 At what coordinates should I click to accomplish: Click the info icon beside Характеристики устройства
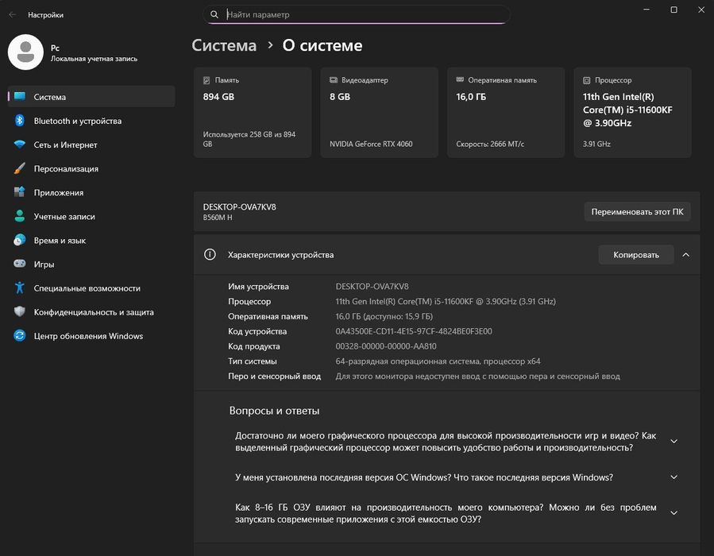pyautogui.click(x=210, y=254)
